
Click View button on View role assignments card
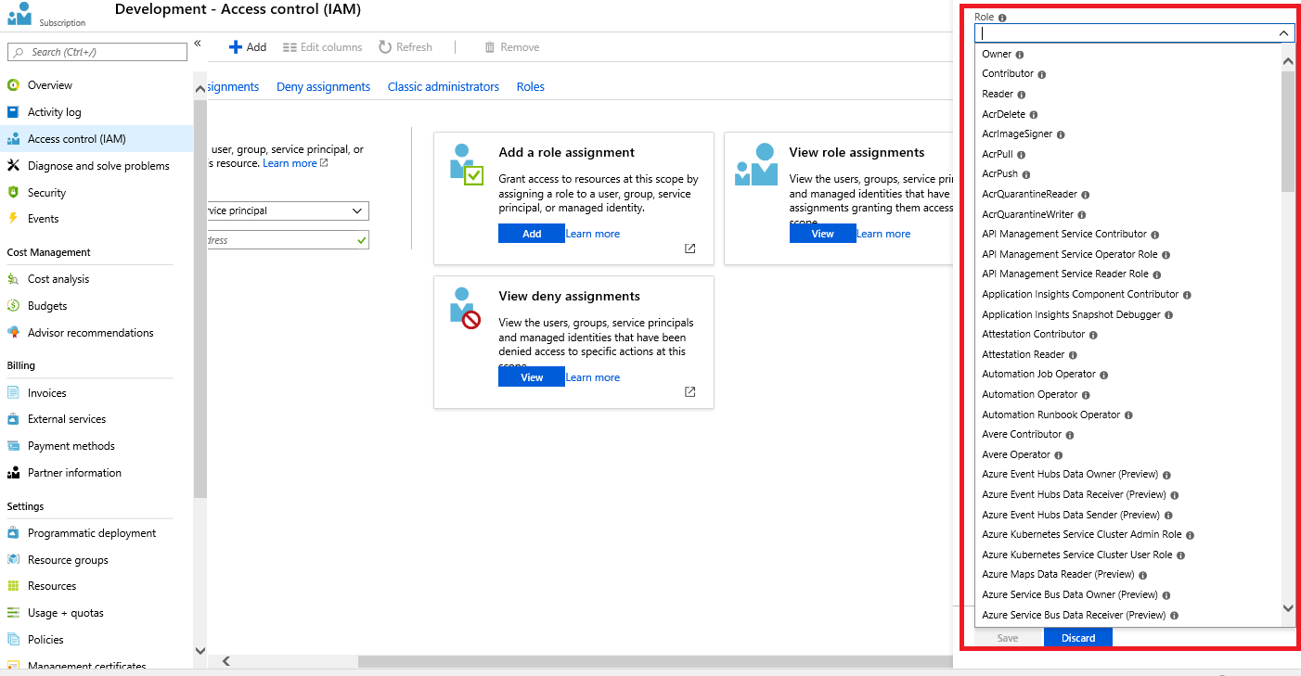click(823, 234)
